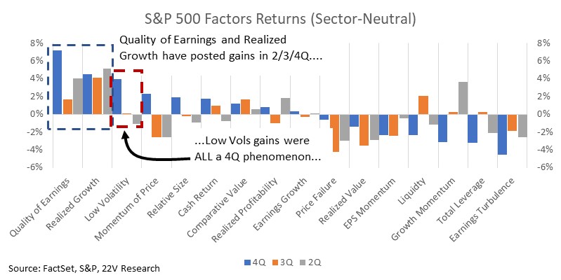
Task: Click the orange Realized Growth 3Q bar
Action: [x=97, y=96]
